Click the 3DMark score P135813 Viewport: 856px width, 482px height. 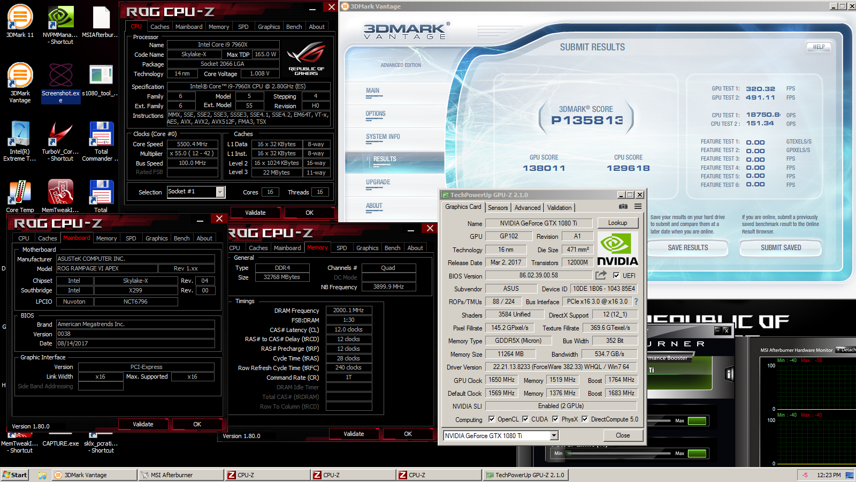587,120
